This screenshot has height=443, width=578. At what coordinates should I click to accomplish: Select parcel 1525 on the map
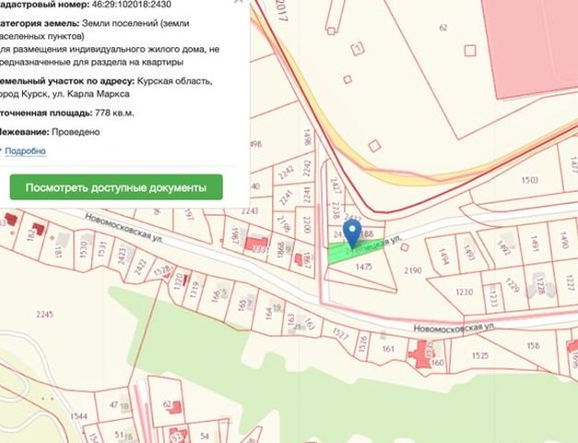click(x=479, y=355)
